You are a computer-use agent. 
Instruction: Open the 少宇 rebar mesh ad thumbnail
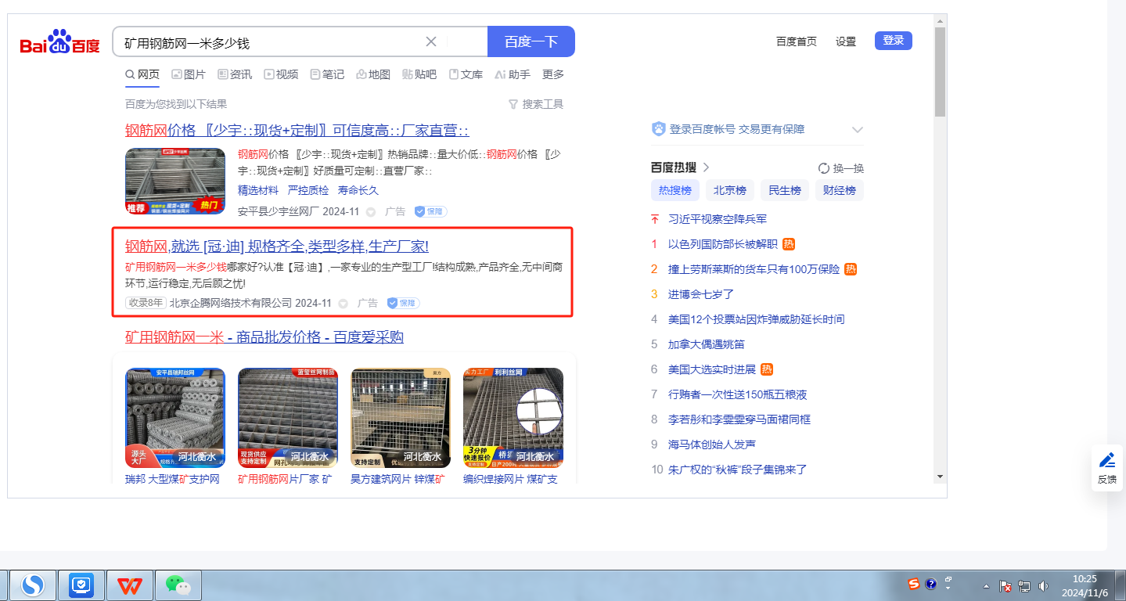coord(175,181)
